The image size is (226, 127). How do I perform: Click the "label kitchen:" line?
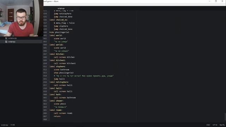[57, 54]
